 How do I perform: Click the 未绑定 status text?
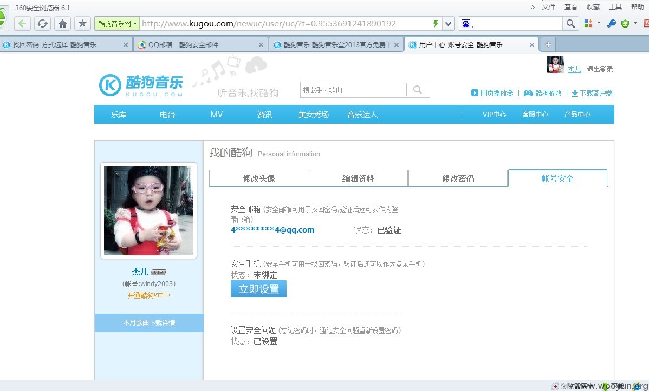pyautogui.click(x=265, y=275)
